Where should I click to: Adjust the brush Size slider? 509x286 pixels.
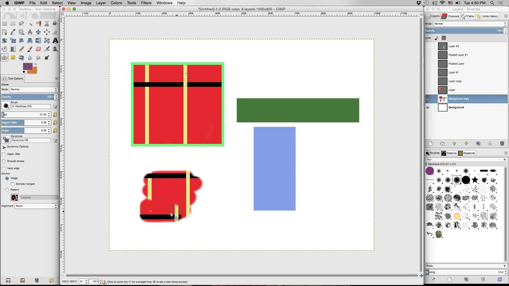coord(26,115)
